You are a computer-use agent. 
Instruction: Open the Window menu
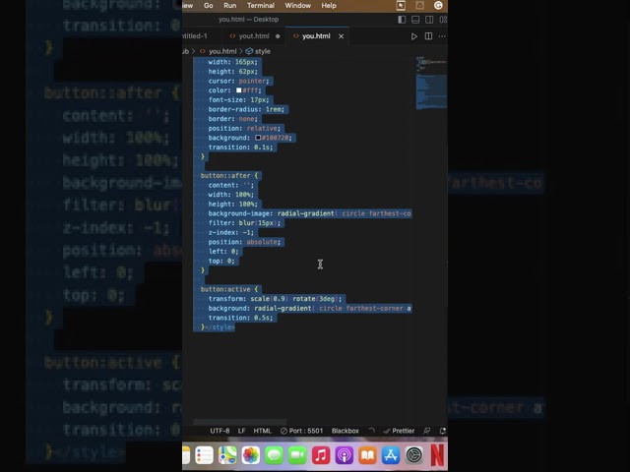(x=297, y=6)
